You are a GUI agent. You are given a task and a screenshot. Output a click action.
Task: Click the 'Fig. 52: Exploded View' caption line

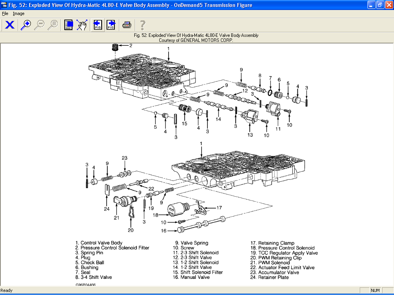click(x=196, y=35)
